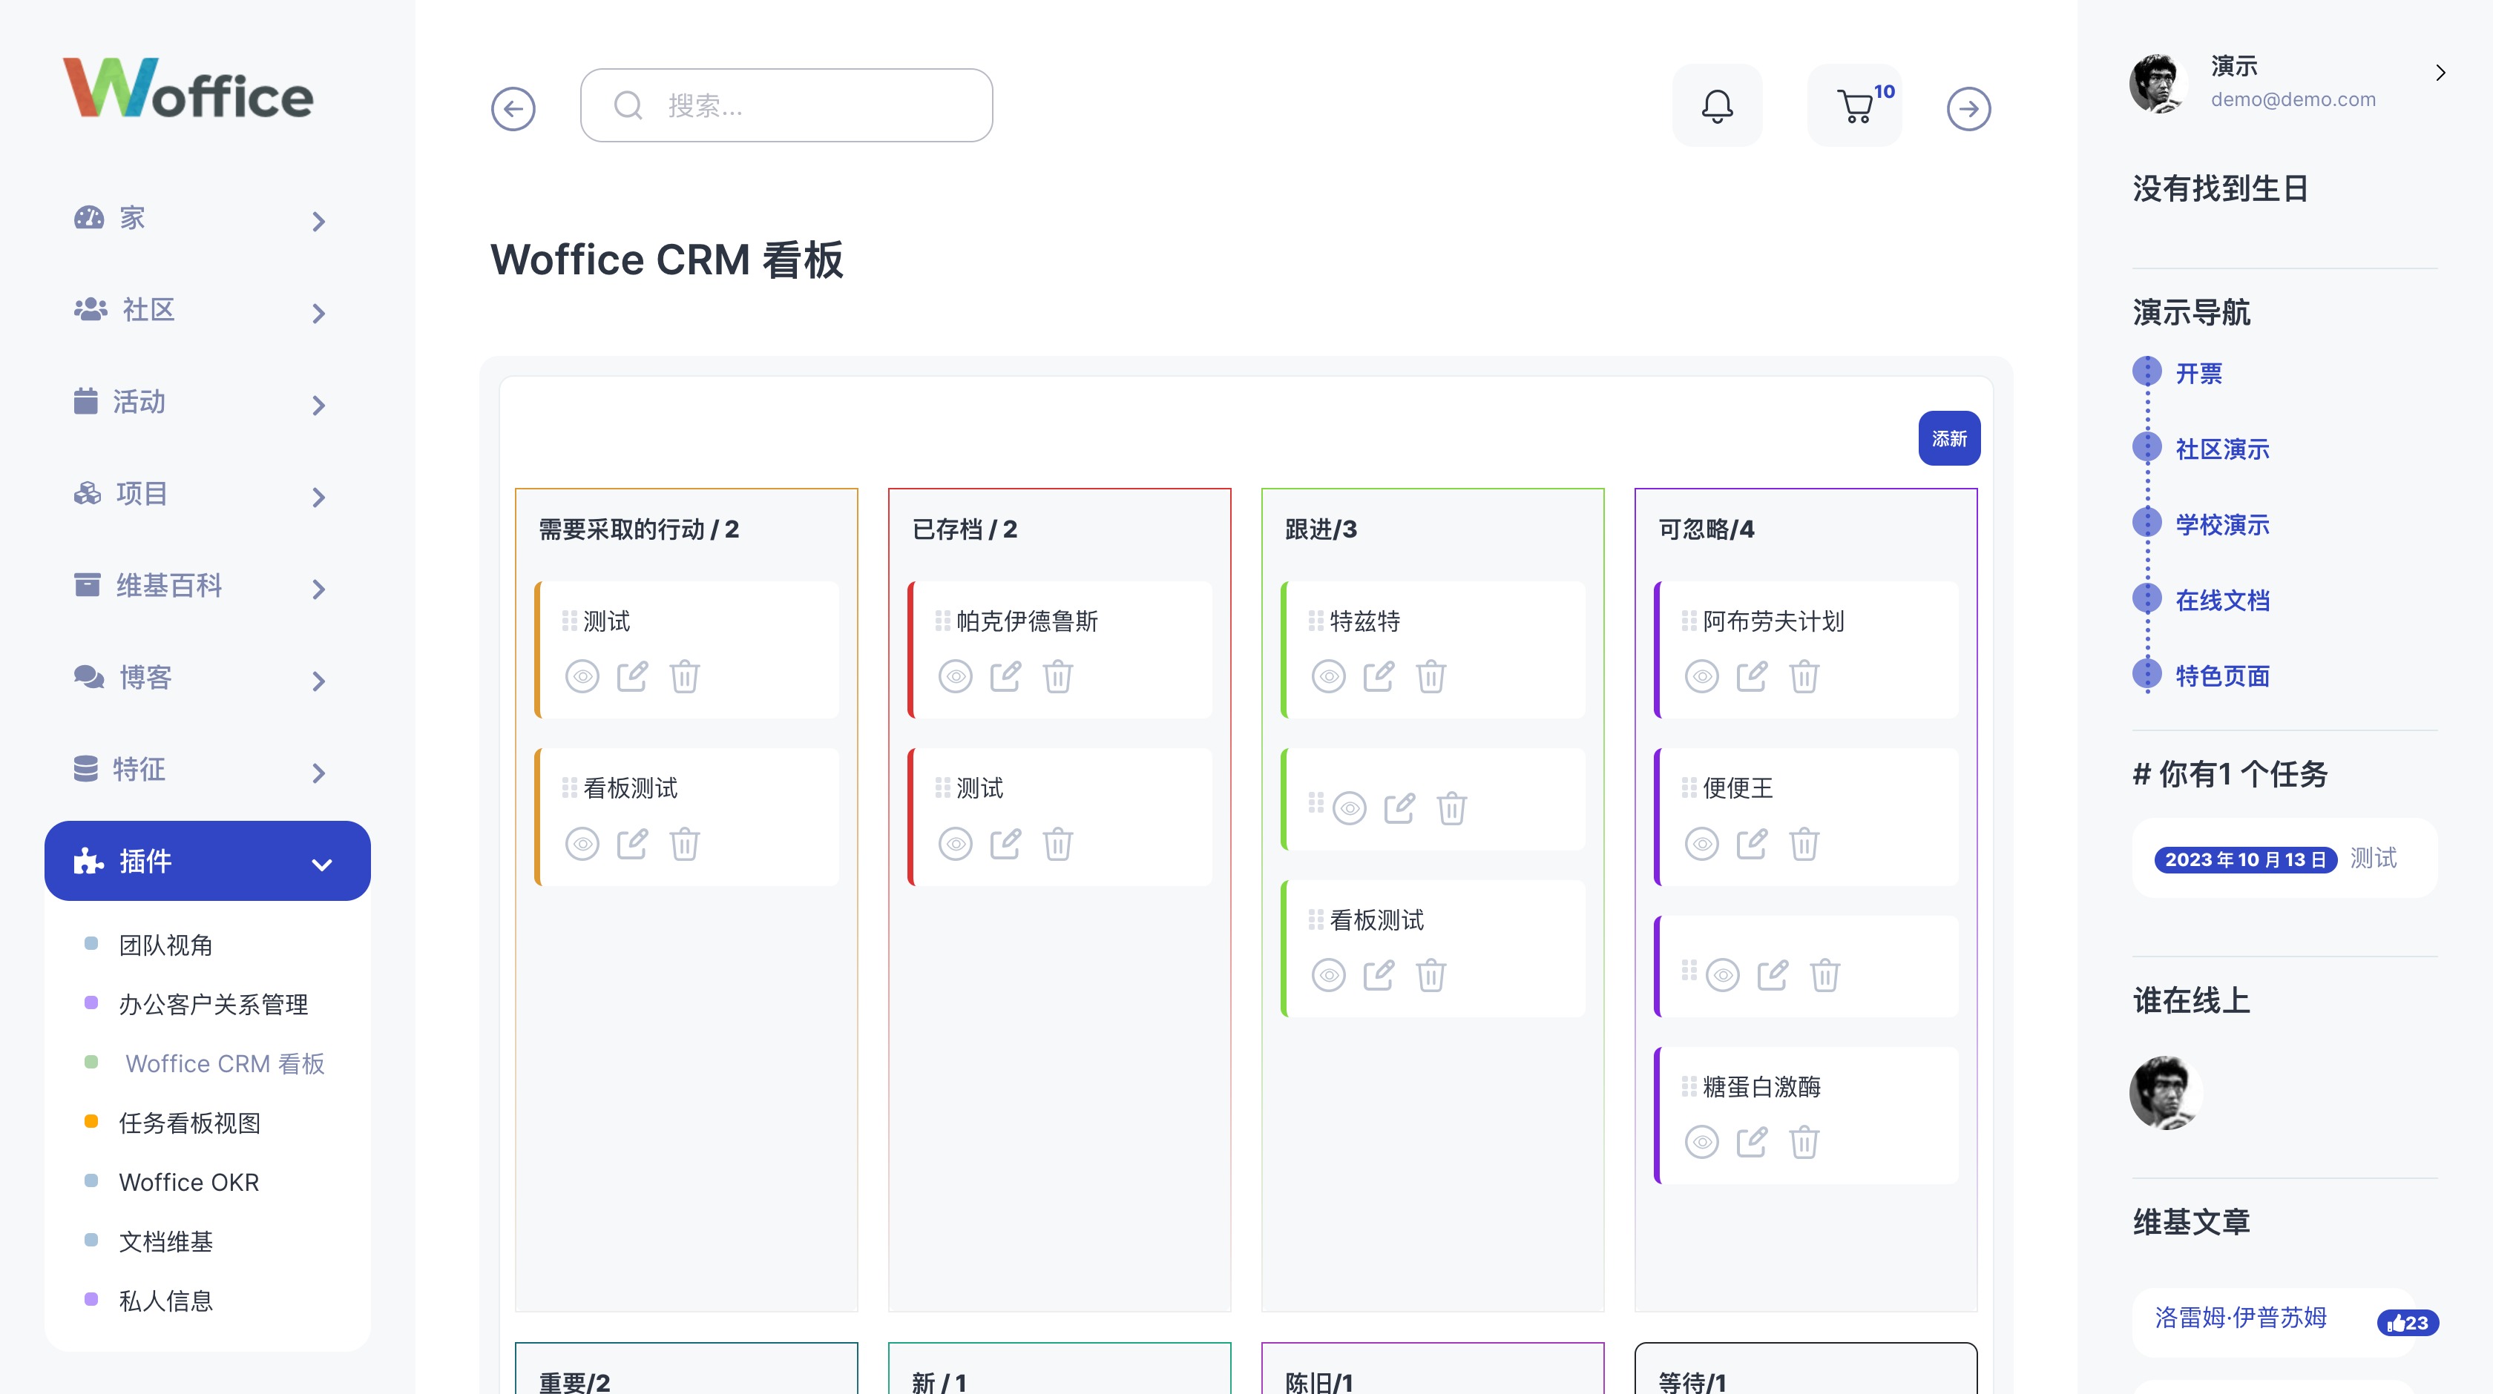Delete the 看板测试 card in 跟进 column
The image size is (2493, 1394).
pos(1431,974)
